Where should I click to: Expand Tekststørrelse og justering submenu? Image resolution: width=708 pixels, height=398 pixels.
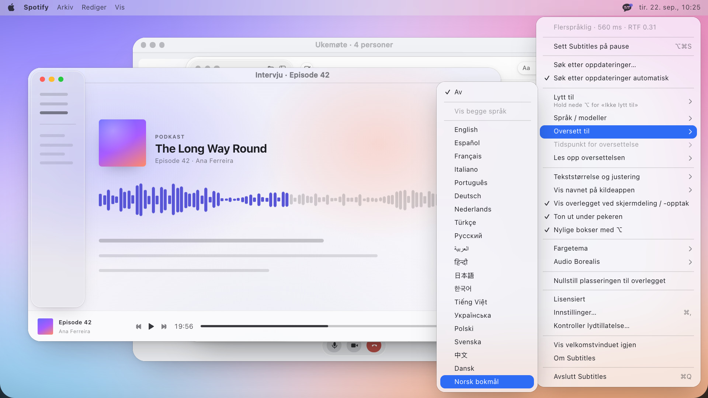point(618,177)
